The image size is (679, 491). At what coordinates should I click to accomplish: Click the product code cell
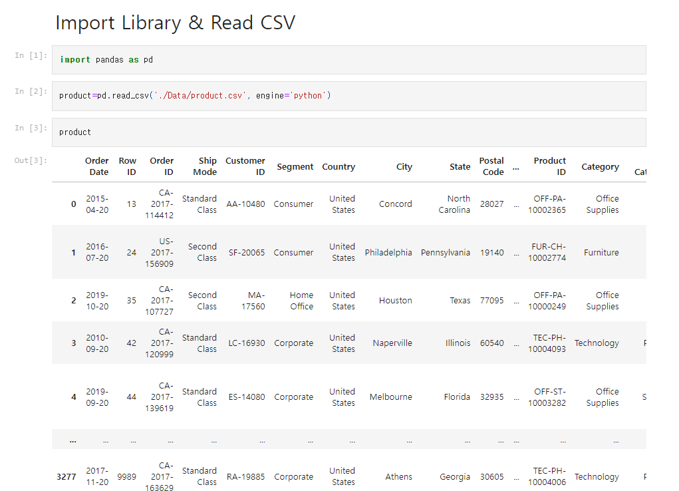pyautogui.click(x=349, y=132)
